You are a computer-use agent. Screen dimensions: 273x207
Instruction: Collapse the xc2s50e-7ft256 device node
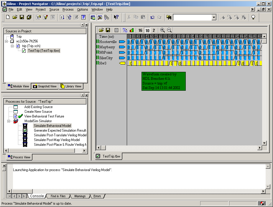(7, 41)
